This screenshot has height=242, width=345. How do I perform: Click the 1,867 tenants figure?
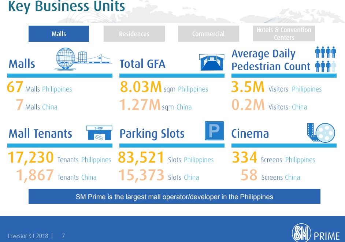(35, 175)
